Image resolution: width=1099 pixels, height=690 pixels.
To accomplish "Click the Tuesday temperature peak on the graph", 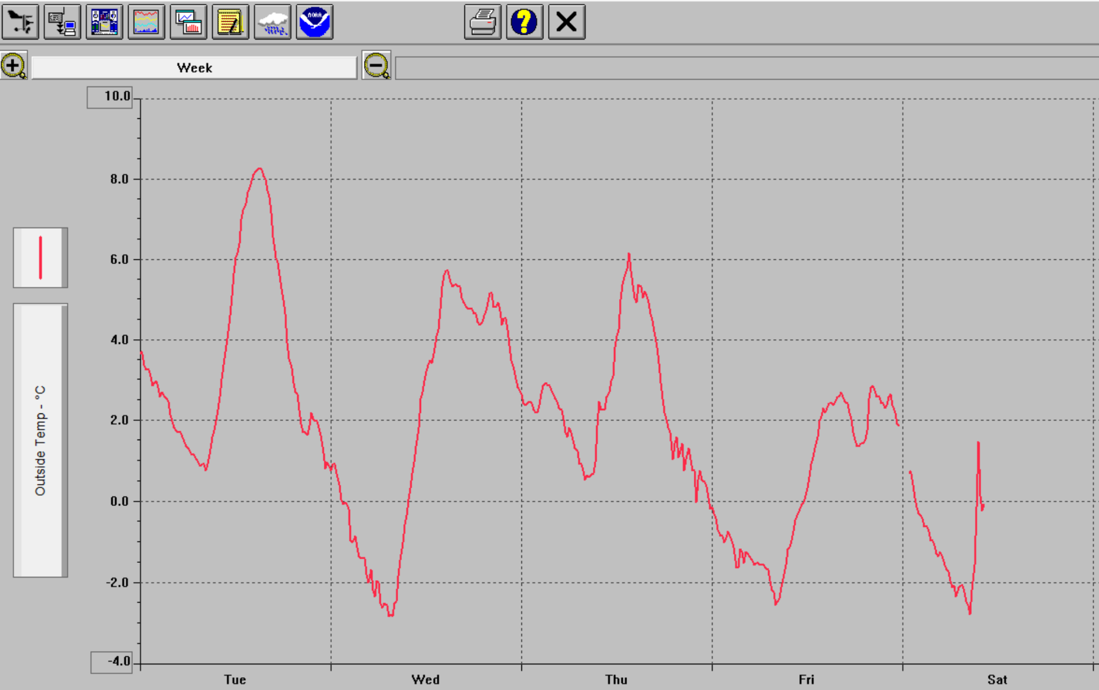I will 259,169.
